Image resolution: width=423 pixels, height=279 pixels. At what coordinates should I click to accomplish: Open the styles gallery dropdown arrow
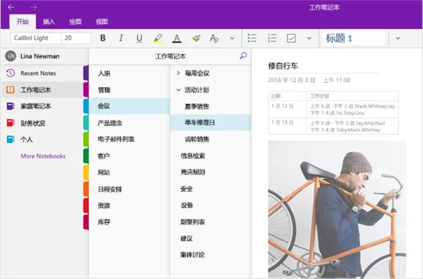[x=397, y=38]
